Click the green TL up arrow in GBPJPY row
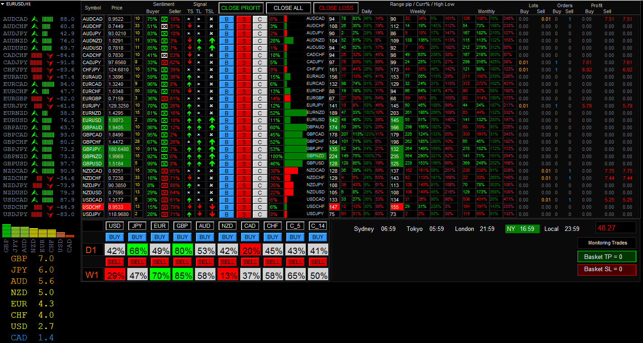This screenshot has height=343, width=643. click(199, 149)
